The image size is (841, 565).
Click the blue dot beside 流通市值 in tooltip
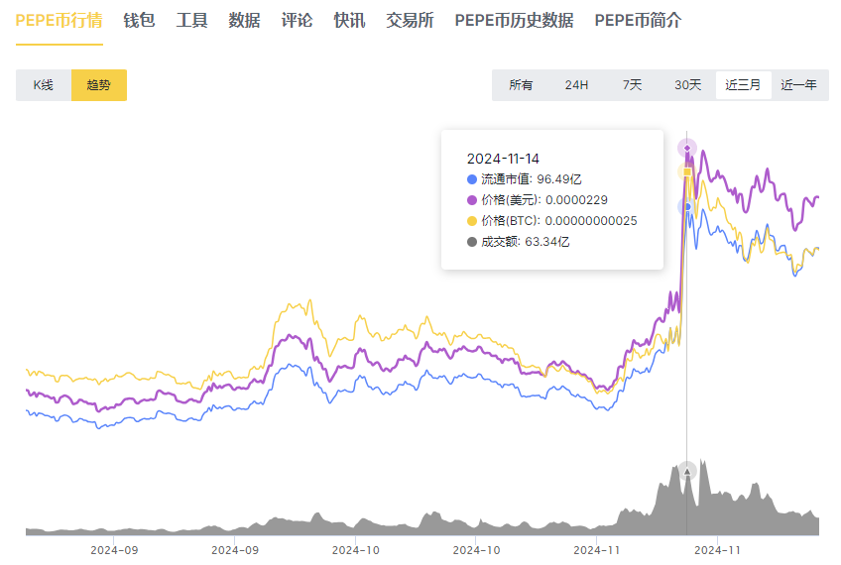[471, 179]
